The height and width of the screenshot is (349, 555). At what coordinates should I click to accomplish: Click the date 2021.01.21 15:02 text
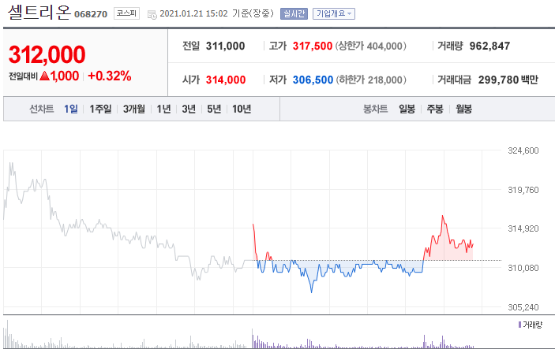click(193, 13)
